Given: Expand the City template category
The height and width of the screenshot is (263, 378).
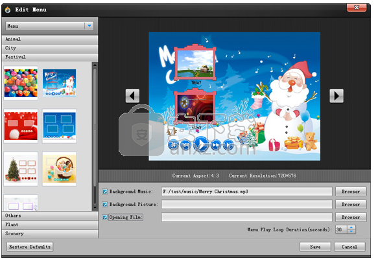Looking at the screenshot, I should [50, 48].
